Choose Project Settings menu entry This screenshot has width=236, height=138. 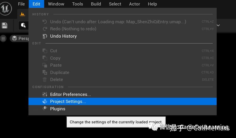click(123, 101)
